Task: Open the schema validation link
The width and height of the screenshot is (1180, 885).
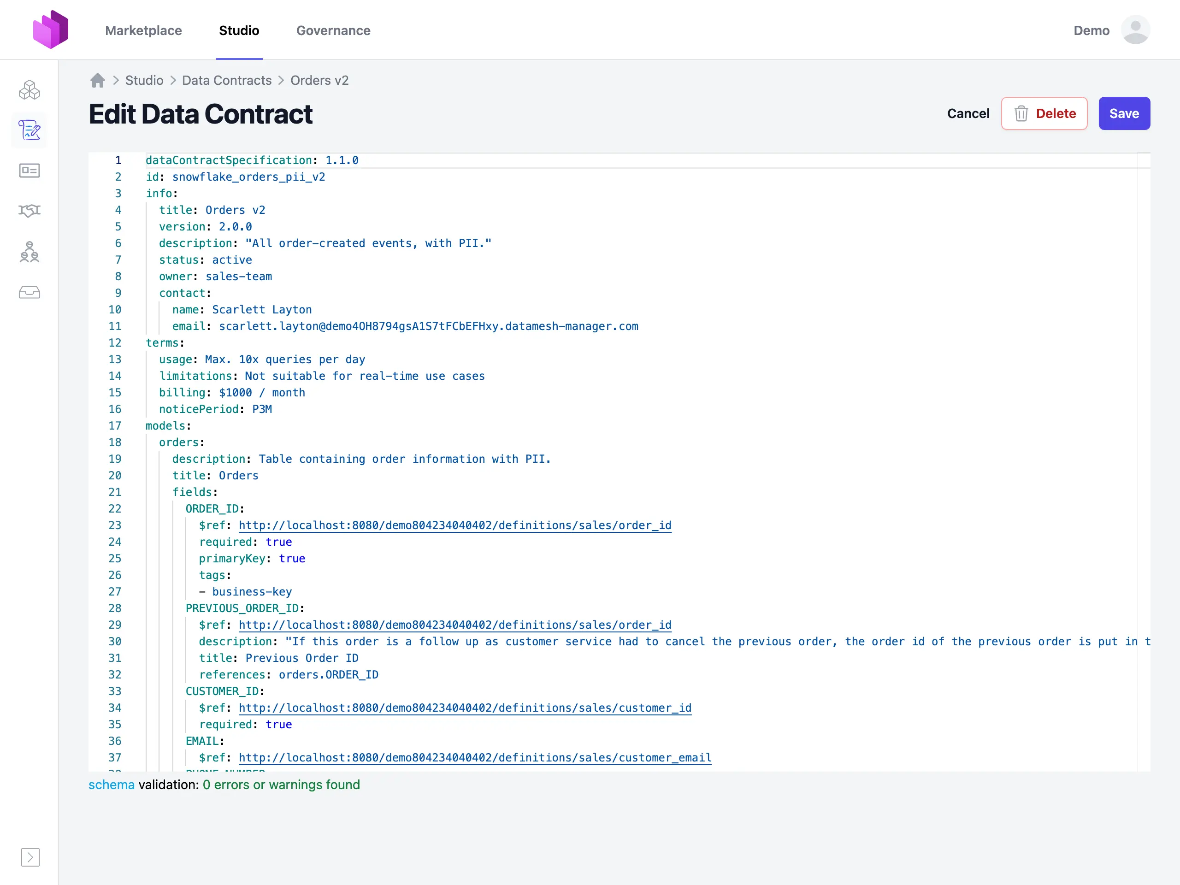Action: pos(112,785)
